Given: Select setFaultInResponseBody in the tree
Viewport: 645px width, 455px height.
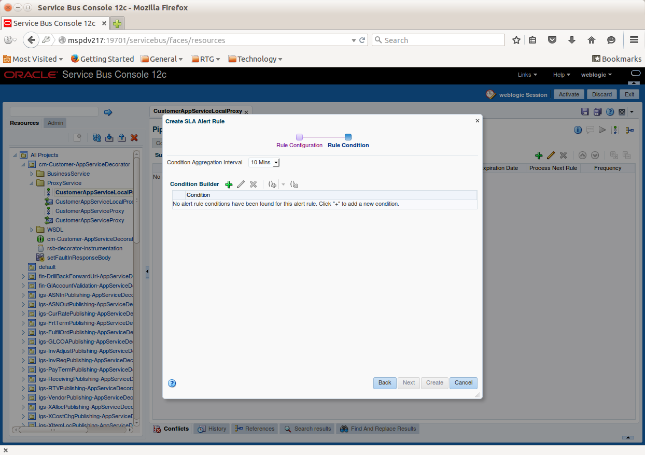Looking at the screenshot, I should point(79,258).
